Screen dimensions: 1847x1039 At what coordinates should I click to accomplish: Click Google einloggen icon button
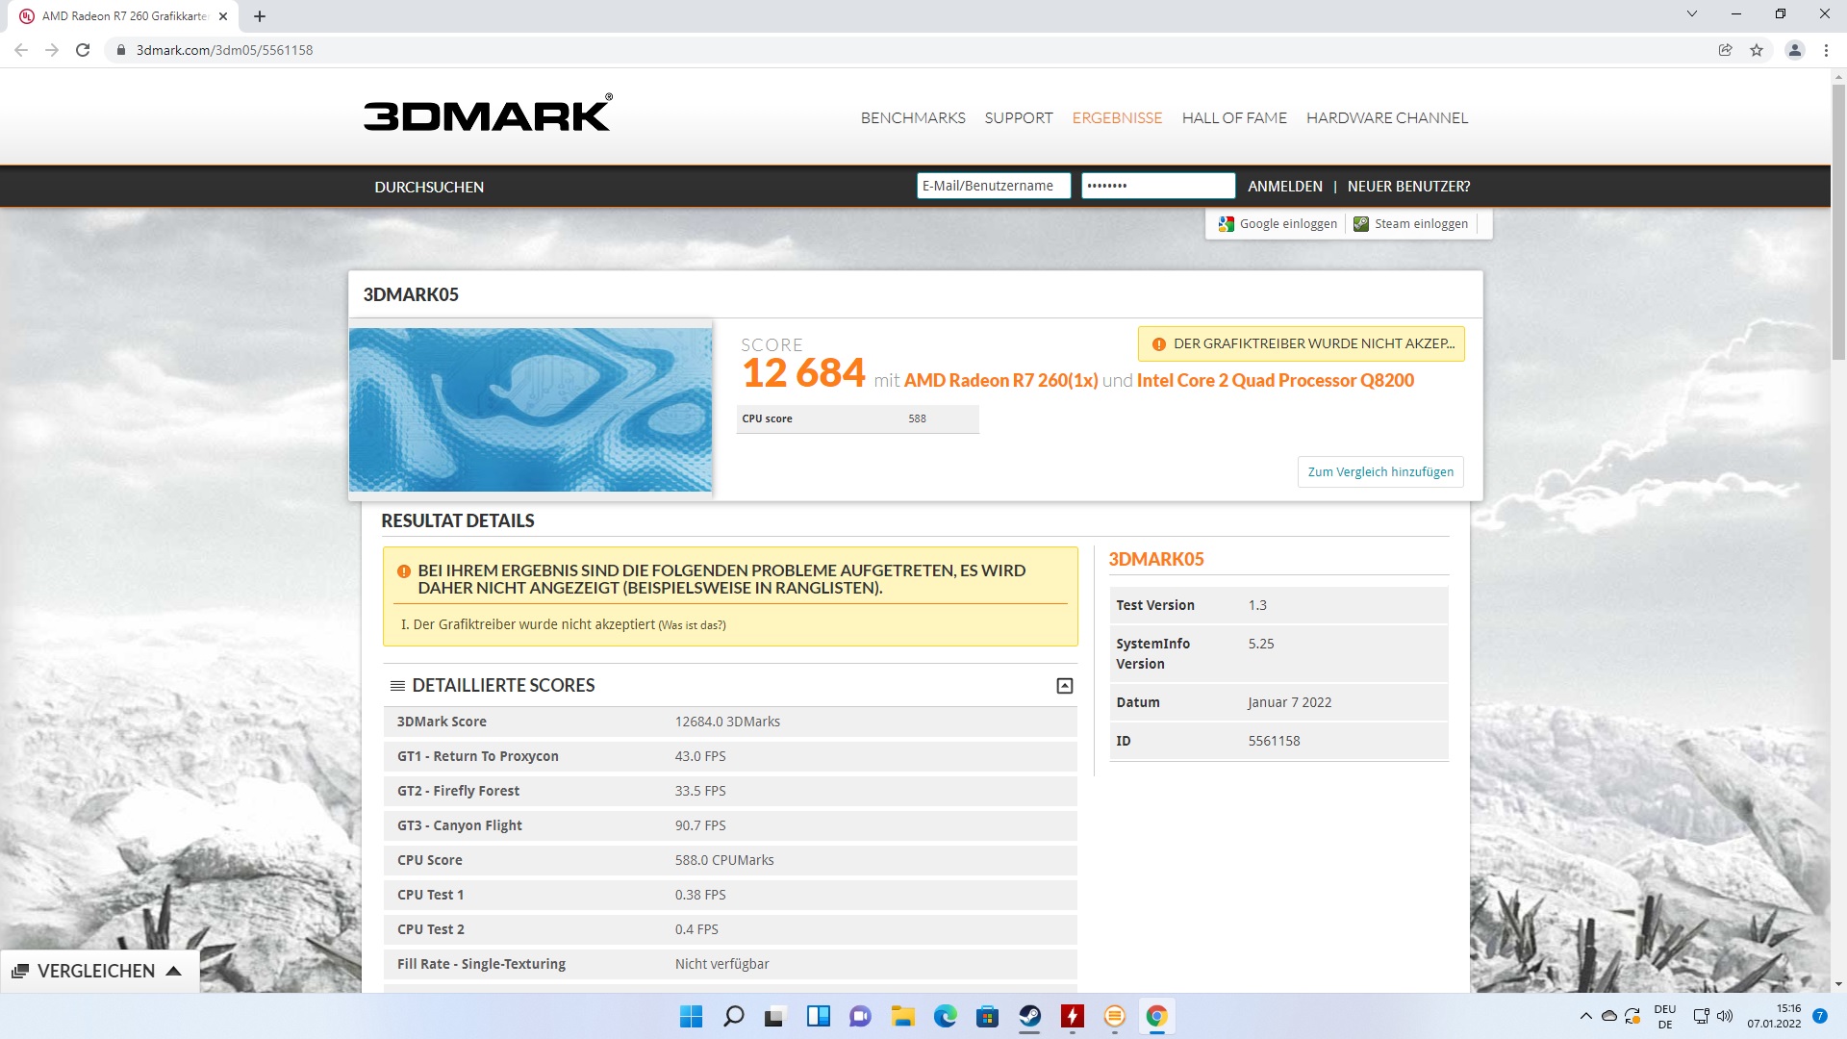click(x=1278, y=224)
